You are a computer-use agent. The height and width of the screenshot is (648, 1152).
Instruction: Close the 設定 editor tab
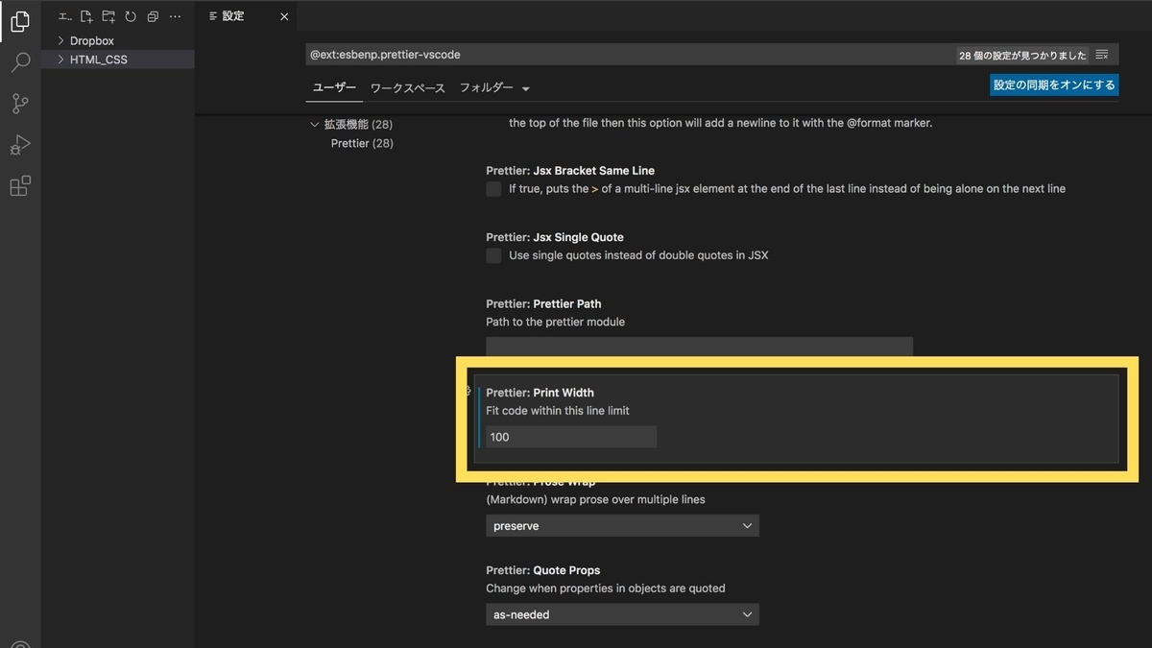(284, 16)
